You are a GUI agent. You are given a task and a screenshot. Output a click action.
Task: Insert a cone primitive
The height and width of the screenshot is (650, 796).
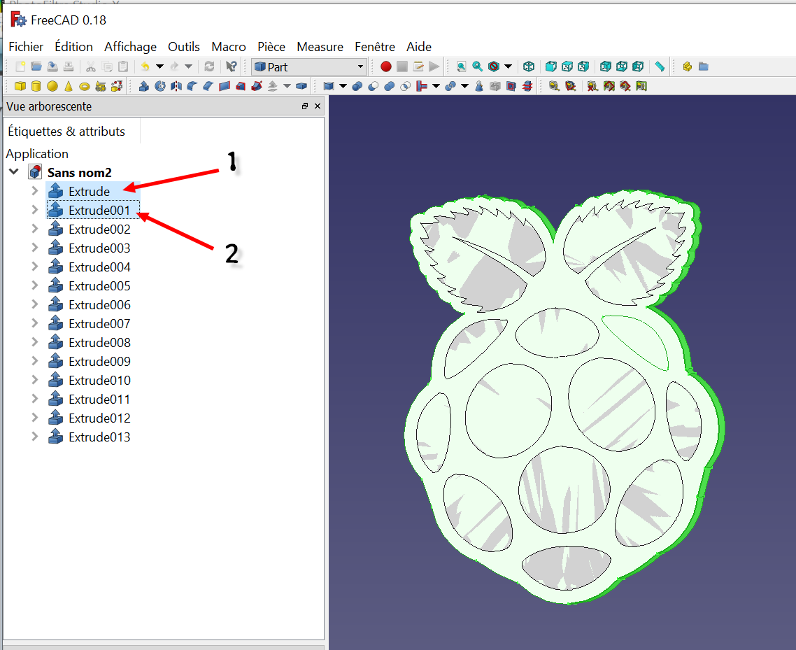tap(69, 86)
